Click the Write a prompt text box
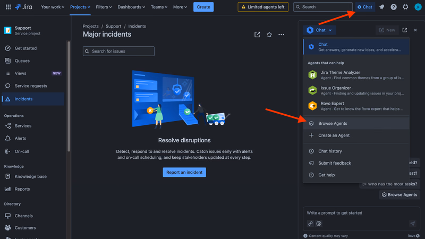The image size is (425, 239). [x=361, y=213]
